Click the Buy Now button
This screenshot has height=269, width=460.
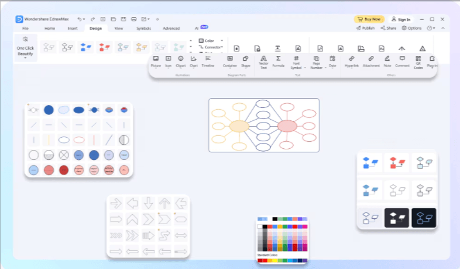369,19
